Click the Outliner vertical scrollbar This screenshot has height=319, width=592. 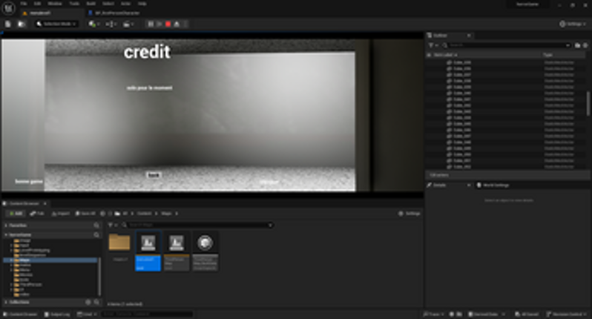click(588, 103)
